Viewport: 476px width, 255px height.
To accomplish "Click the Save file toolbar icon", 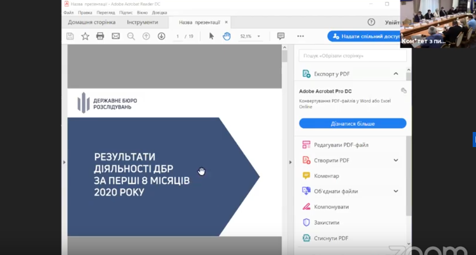I will coord(70,36).
